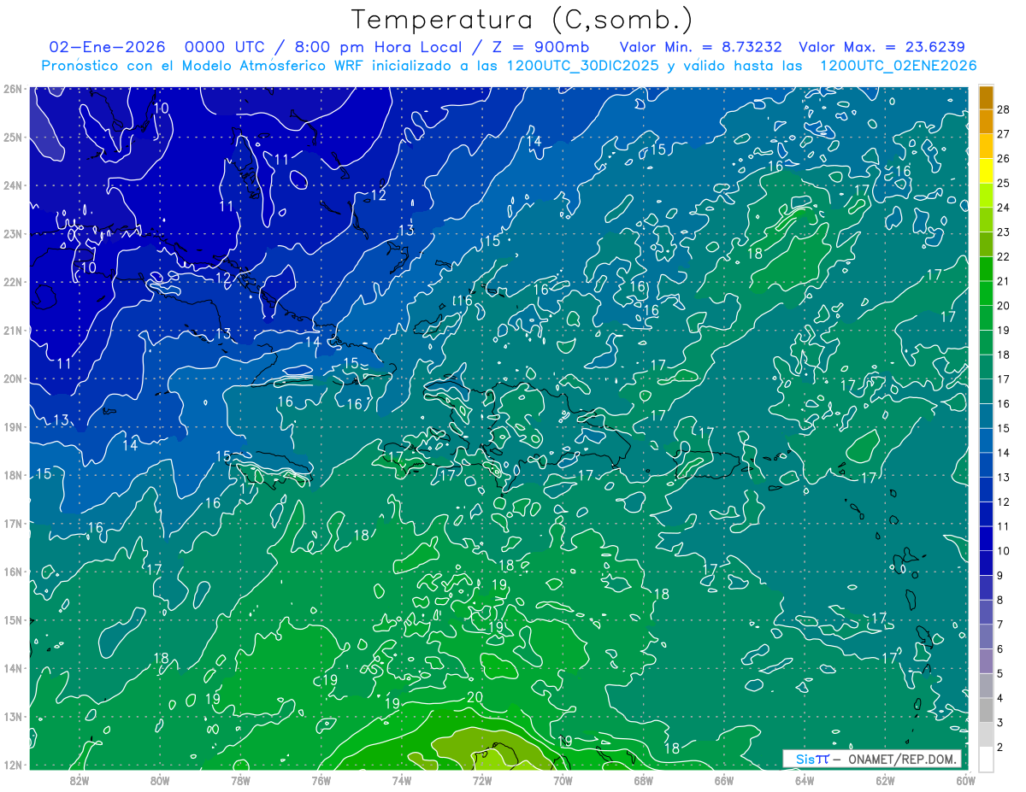Click longitude axis label "60W"
Screen dimensions: 1026x792
tap(966, 780)
